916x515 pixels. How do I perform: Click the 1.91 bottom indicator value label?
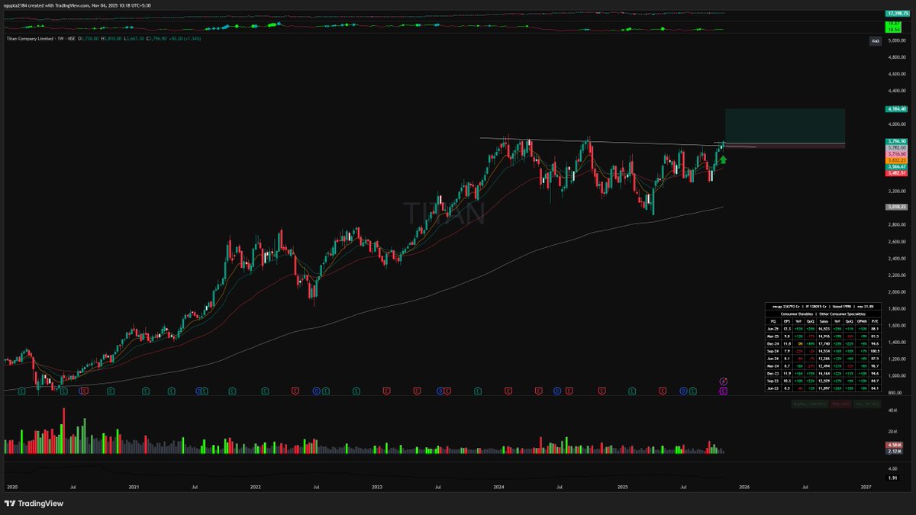892,478
